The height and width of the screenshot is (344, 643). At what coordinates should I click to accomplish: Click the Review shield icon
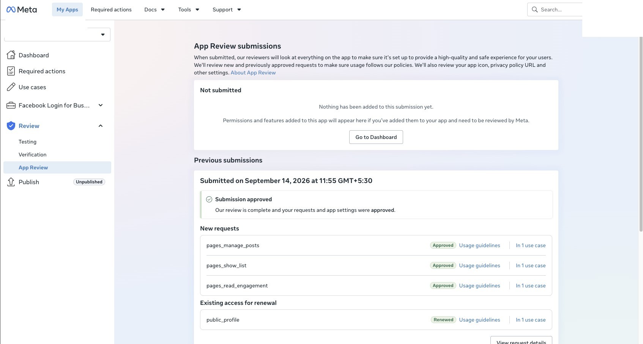click(x=11, y=126)
